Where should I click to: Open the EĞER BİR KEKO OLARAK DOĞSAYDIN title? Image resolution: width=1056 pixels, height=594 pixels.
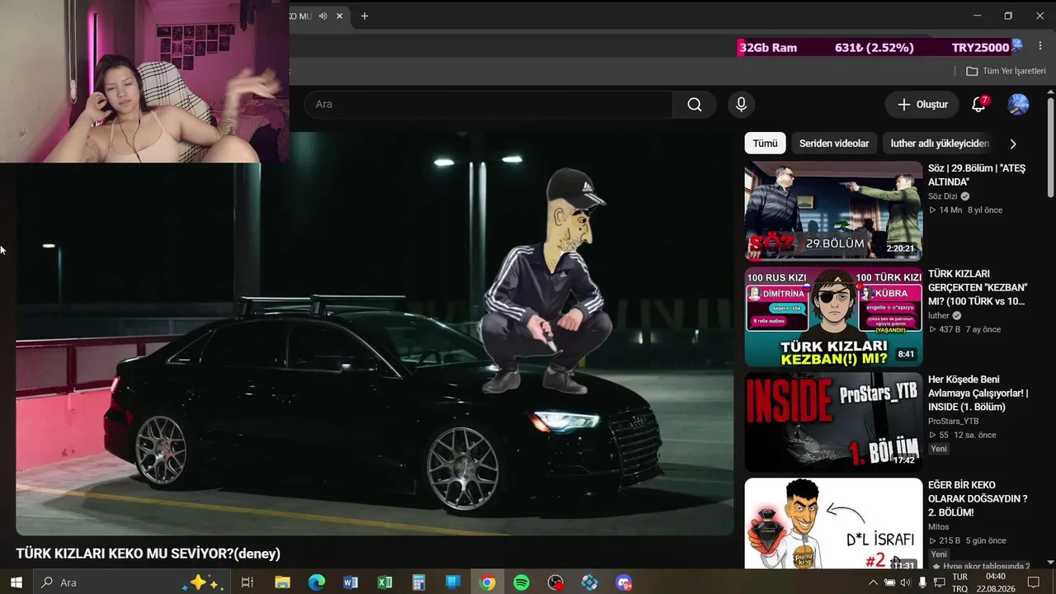click(978, 498)
